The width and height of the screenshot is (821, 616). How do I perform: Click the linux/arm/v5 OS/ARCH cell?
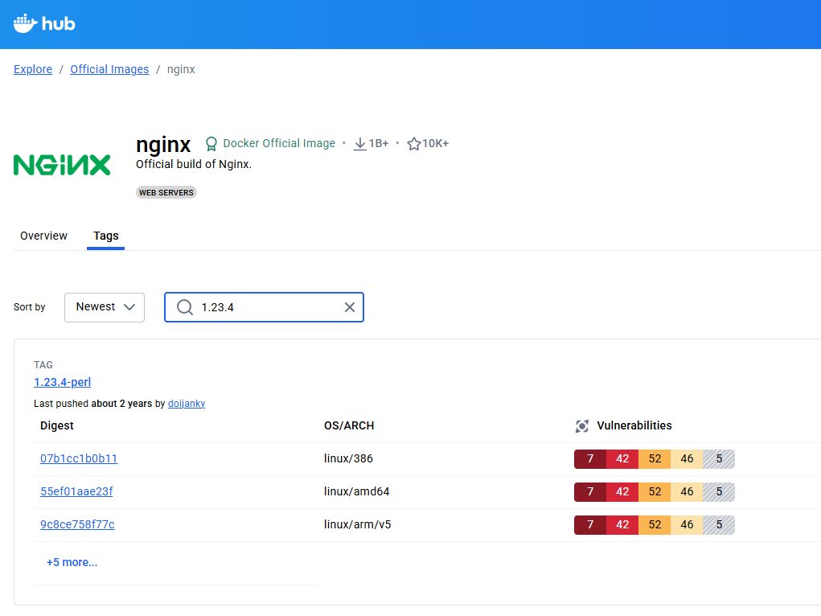click(x=358, y=525)
